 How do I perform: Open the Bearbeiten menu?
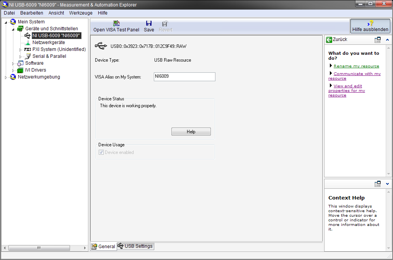pos(32,13)
